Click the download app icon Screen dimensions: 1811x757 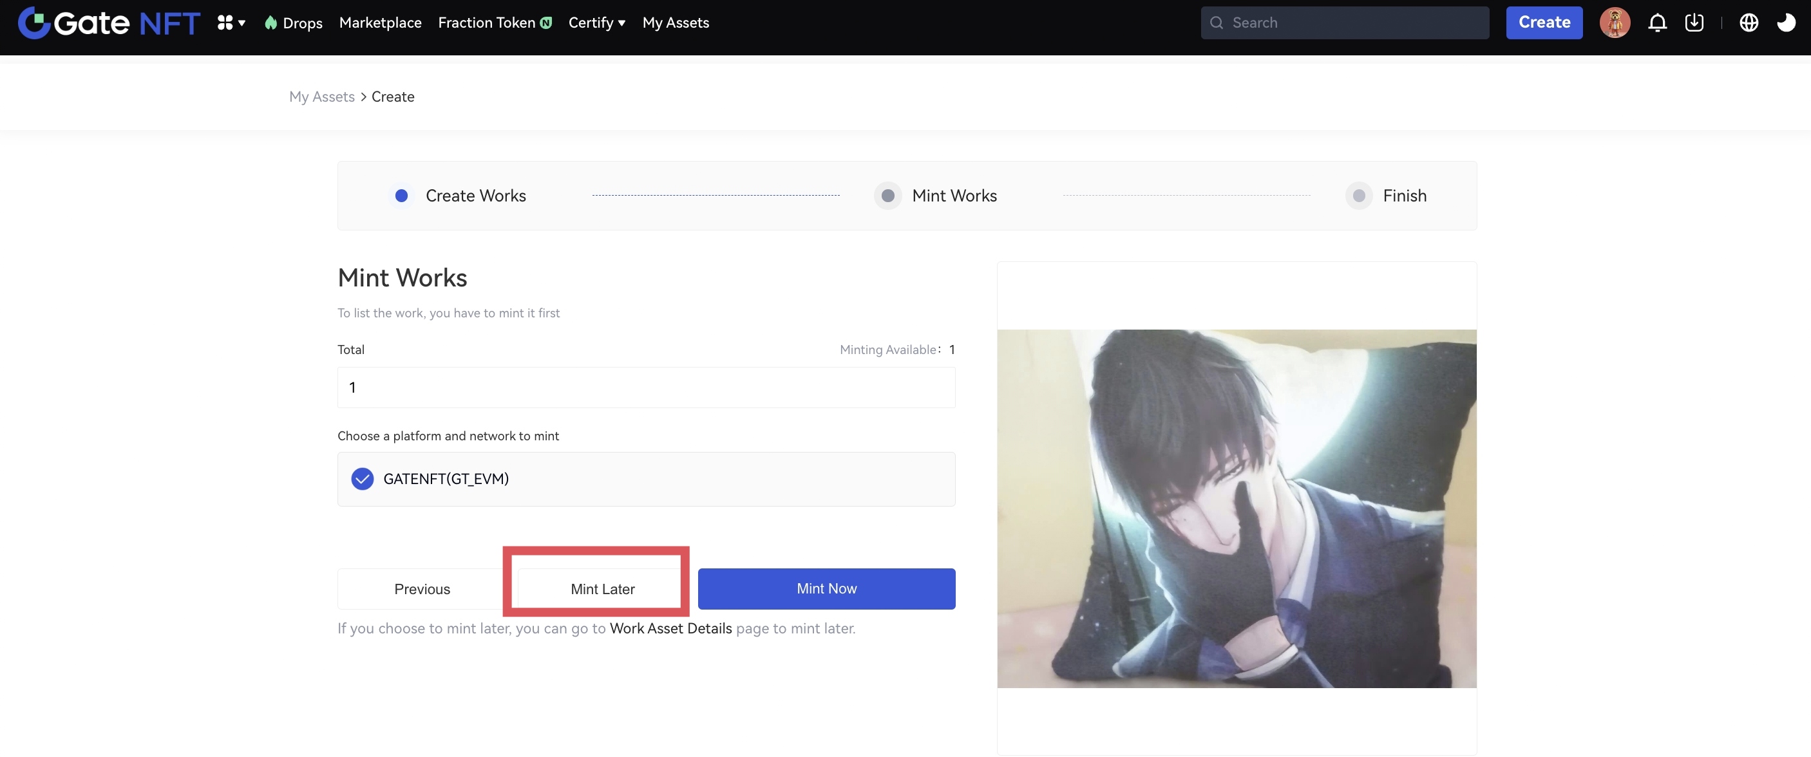[x=1694, y=23]
